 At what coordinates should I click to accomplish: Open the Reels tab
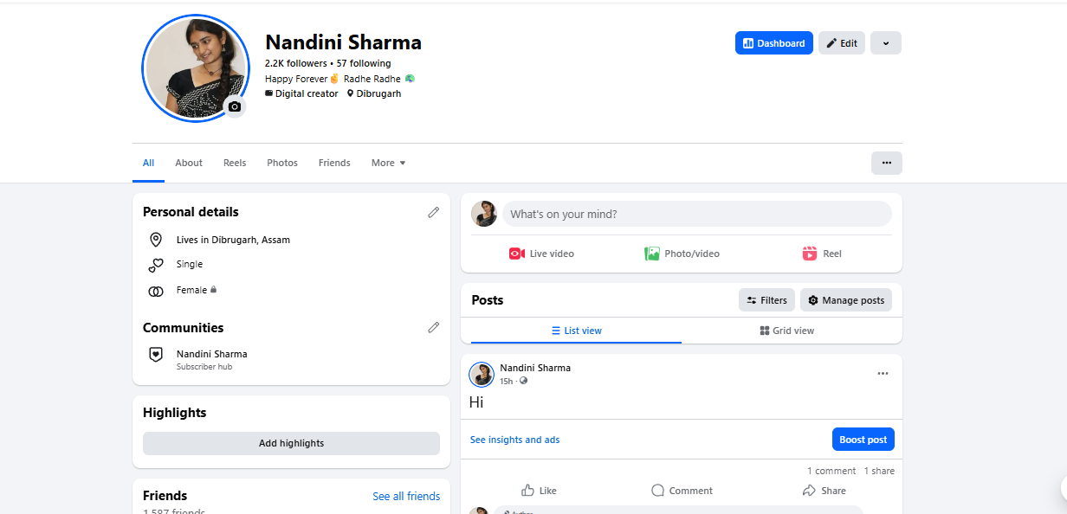(235, 163)
